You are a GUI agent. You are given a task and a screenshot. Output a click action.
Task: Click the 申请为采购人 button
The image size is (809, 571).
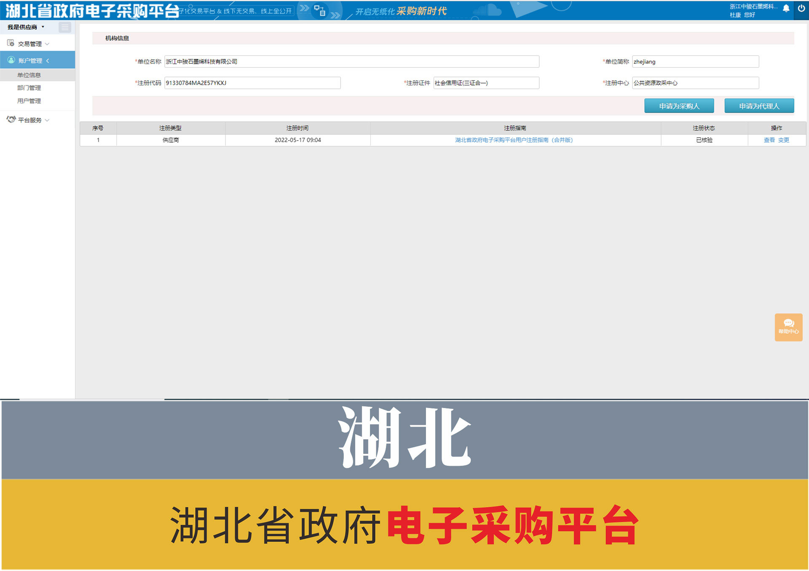[x=679, y=106]
